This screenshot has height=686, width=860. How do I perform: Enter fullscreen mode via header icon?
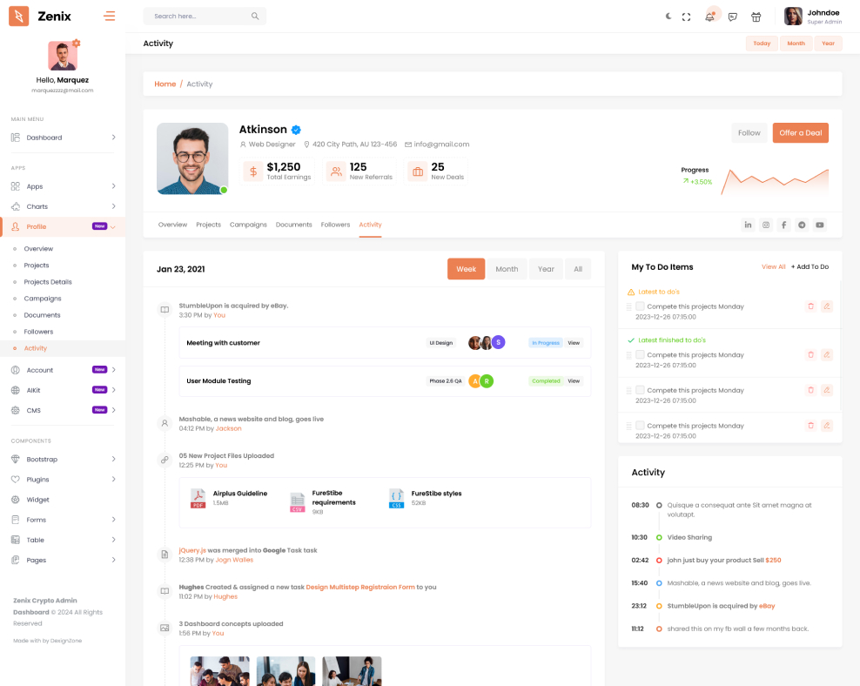click(x=686, y=17)
